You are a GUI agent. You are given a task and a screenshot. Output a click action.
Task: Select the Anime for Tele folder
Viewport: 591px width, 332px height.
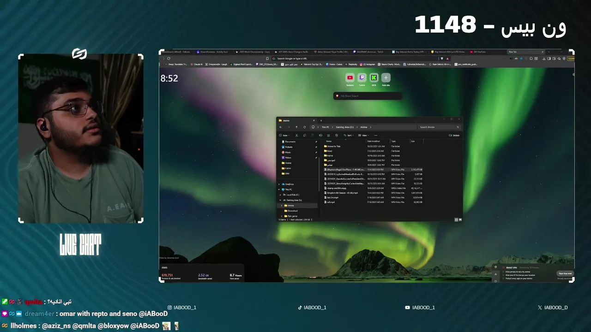[x=333, y=146]
